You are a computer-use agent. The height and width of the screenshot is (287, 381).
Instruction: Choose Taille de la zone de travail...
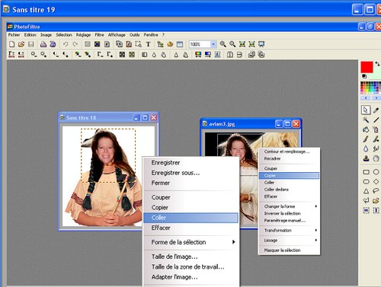tap(191, 266)
